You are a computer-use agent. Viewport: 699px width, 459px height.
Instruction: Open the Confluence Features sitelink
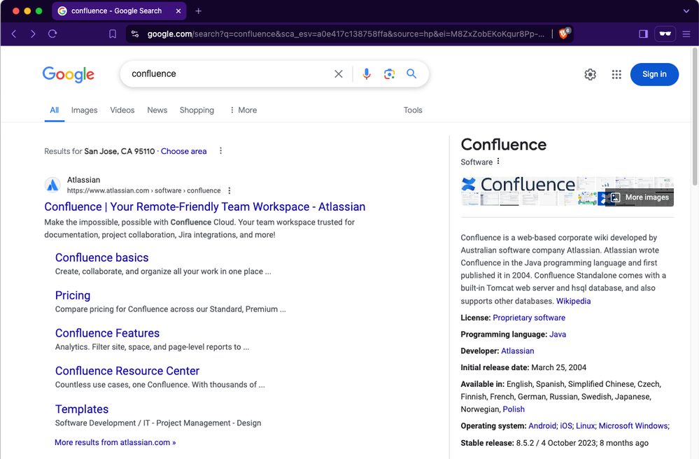[107, 333]
